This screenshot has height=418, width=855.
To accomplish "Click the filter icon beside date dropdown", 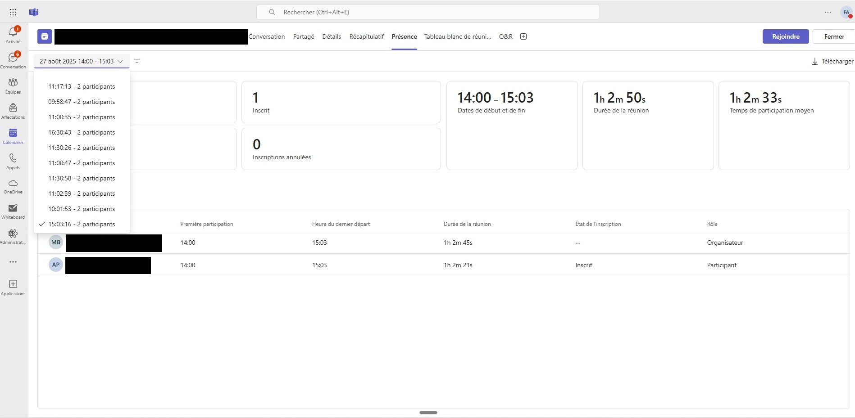I will pos(137,61).
